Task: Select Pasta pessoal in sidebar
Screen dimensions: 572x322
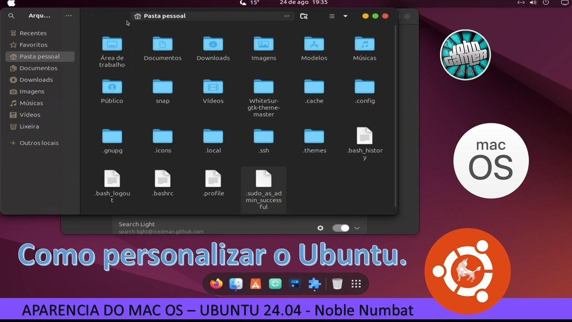Action: pos(40,56)
